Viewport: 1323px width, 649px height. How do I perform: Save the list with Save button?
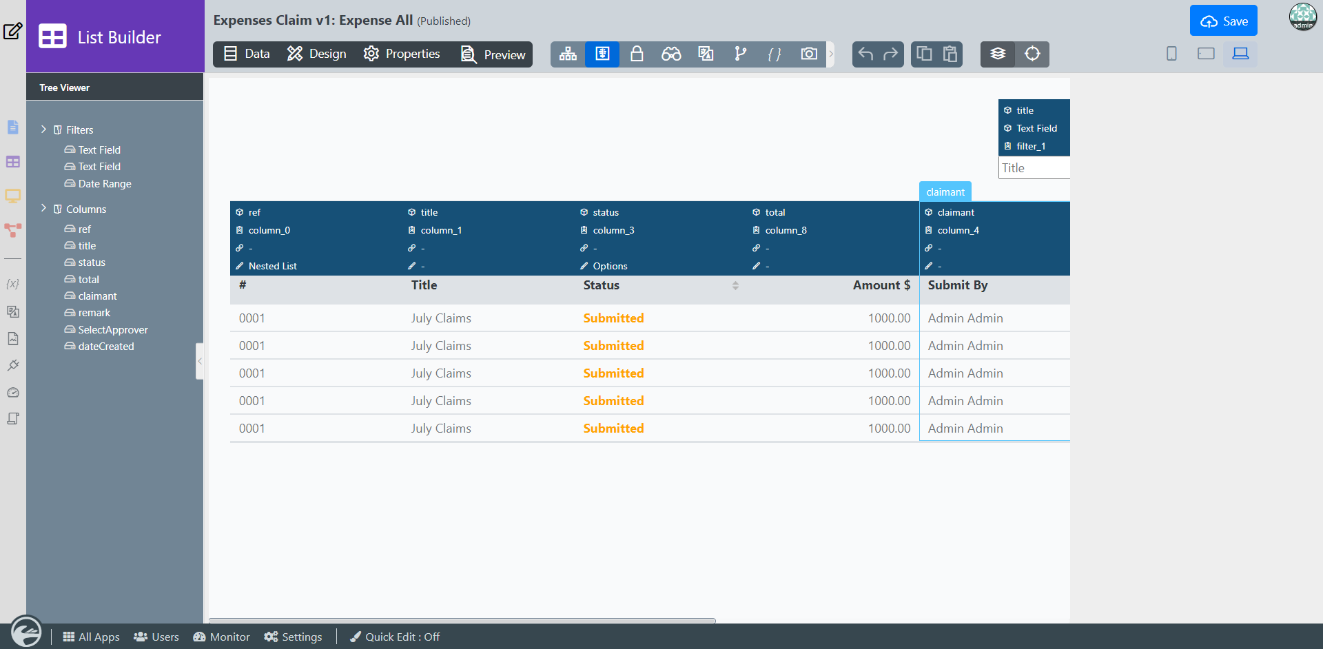[1223, 21]
